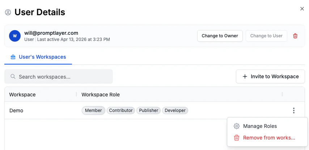Choose Manage Roles from the menu

pyautogui.click(x=267, y=126)
